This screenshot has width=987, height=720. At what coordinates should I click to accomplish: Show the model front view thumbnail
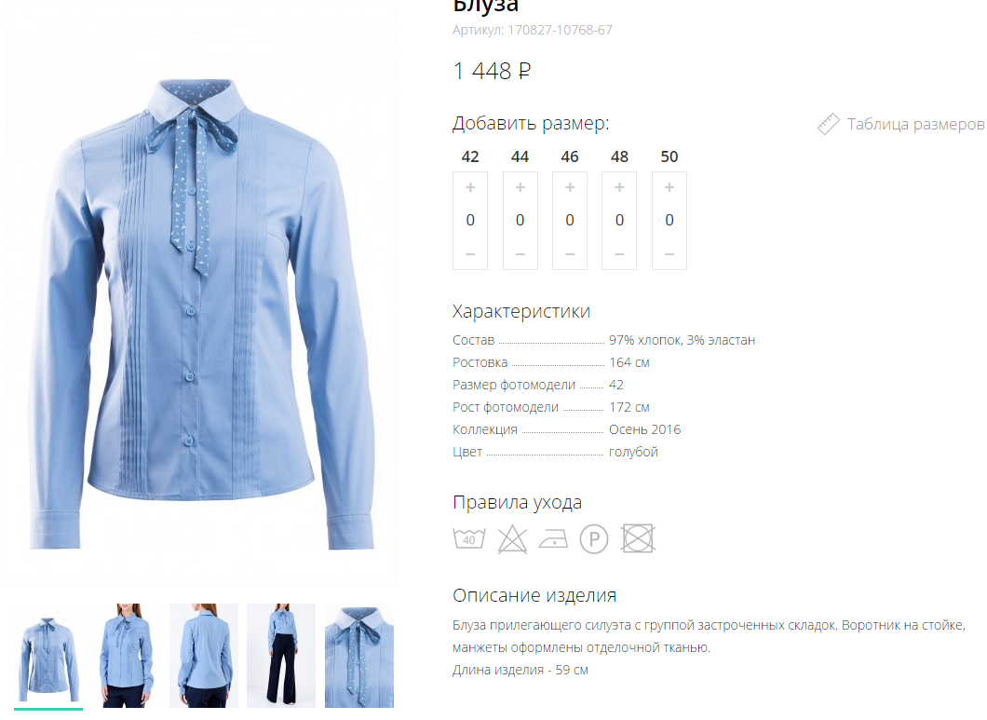click(126, 656)
